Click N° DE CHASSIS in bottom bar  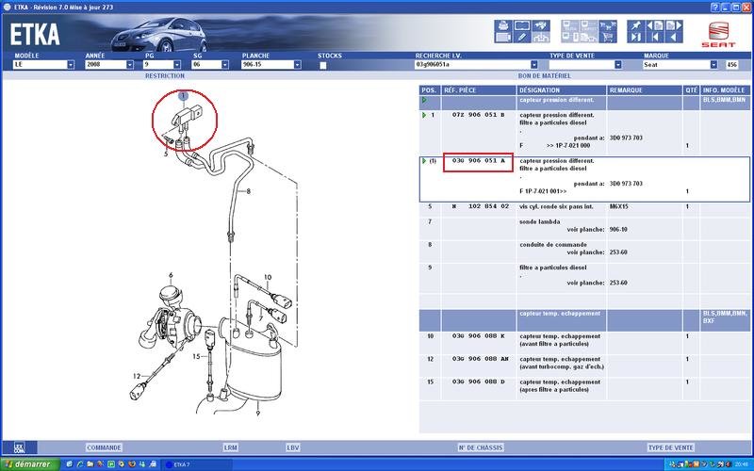pos(478,447)
